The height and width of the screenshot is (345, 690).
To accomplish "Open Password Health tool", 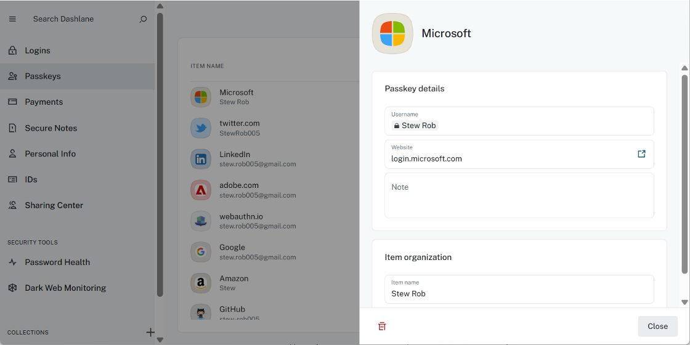I will (x=57, y=262).
